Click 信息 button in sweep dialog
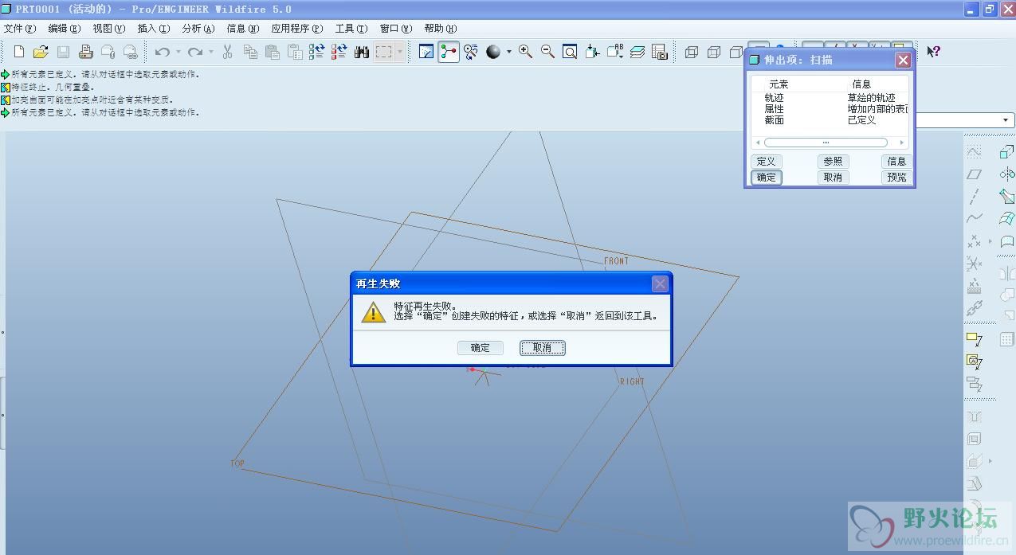1016x555 pixels. point(896,161)
